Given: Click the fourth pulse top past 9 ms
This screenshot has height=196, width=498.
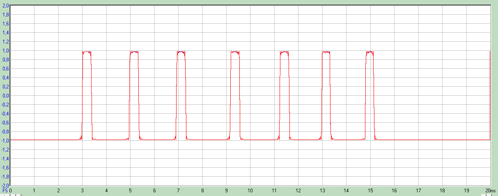Looking at the screenshot, I should pyautogui.click(x=234, y=52).
